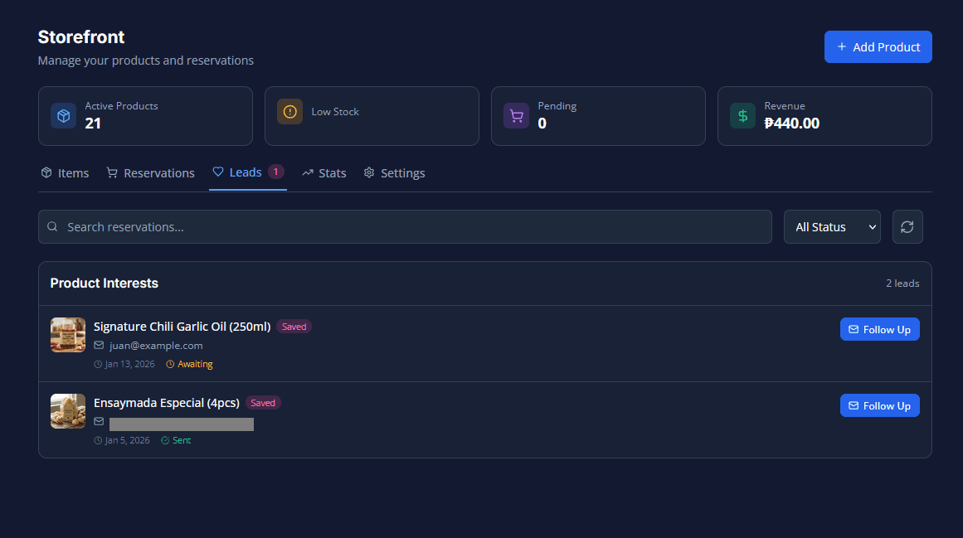Focus the Search reservations input field
The image size is (963, 538).
(x=415, y=227)
